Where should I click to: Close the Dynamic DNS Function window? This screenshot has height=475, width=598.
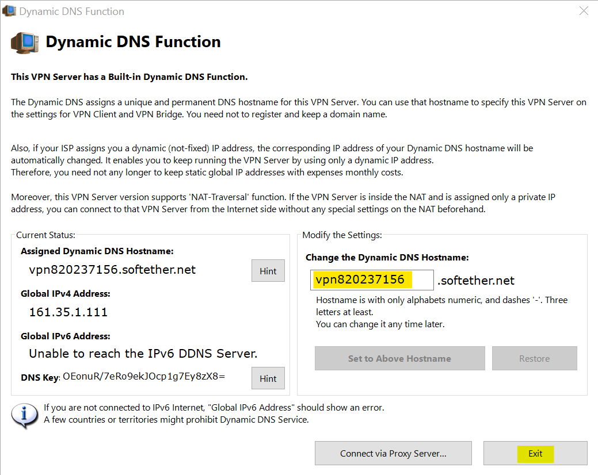(584, 11)
